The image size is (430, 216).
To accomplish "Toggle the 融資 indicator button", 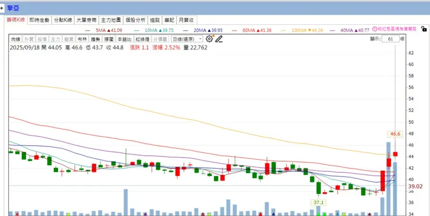I will pos(69,39).
